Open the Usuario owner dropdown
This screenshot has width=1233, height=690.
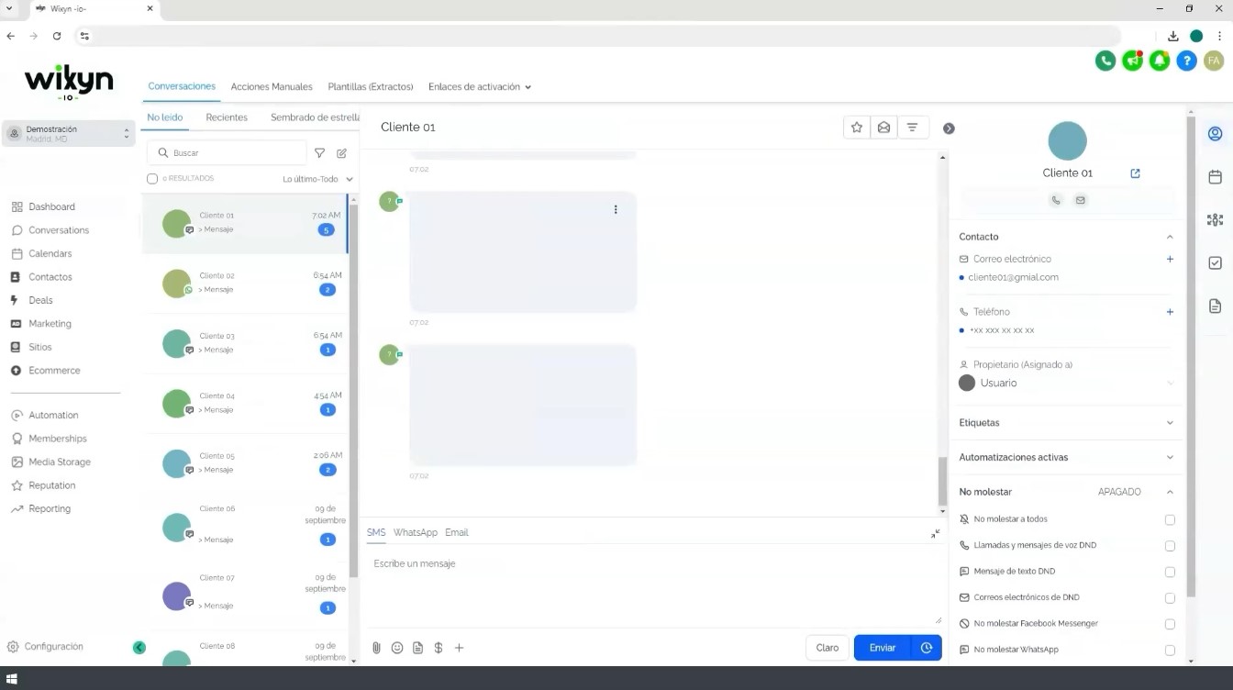1066,384
